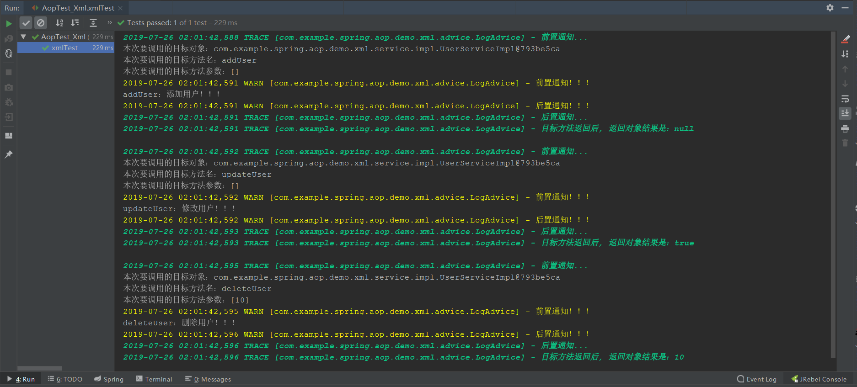Image resolution: width=857 pixels, height=387 pixels.
Task: Toggle soft-wrap for console output
Action: (845, 99)
